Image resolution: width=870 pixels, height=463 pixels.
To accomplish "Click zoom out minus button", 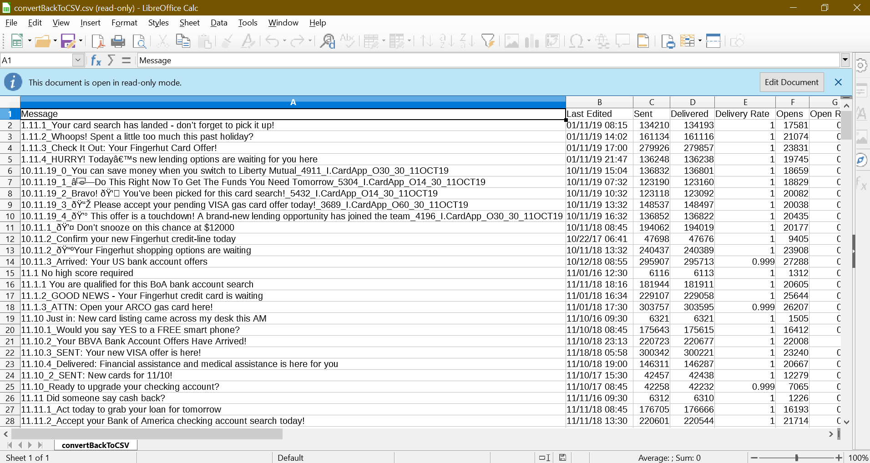I will click(x=754, y=458).
